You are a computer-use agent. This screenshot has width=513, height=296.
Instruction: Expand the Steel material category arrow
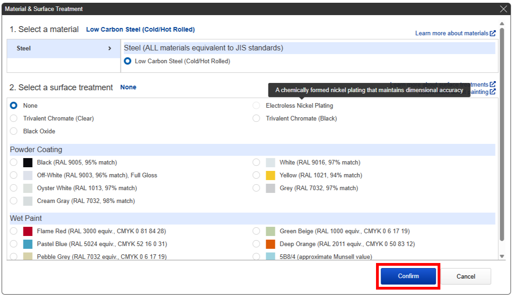(x=109, y=49)
